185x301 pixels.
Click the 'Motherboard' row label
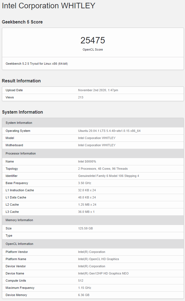click(14, 145)
